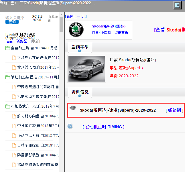This screenshot has width=185, height=172.
Task: Click file icon beside 机电式助力转向器
Action: (14, 97)
